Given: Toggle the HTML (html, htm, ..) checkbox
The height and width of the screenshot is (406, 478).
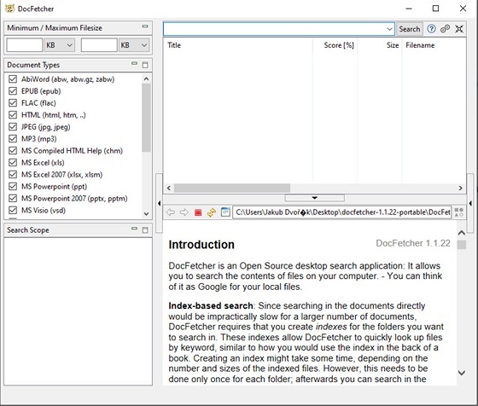Looking at the screenshot, I should coord(13,115).
